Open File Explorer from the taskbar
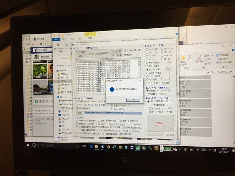Viewport: 235px width, 176px height. click(x=97, y=147)
